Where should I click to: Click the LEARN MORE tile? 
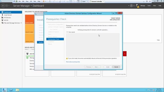coord(30,38)
